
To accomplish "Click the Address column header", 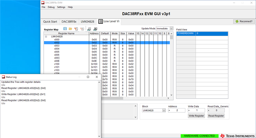I will [94, 33].
